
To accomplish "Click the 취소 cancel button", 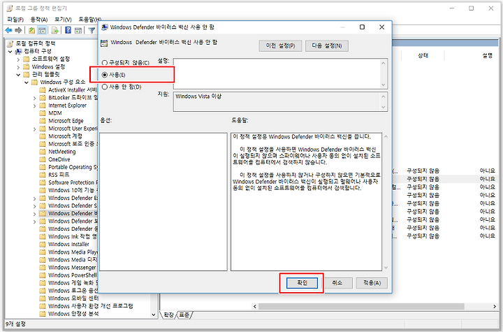I will click(337, 283).
